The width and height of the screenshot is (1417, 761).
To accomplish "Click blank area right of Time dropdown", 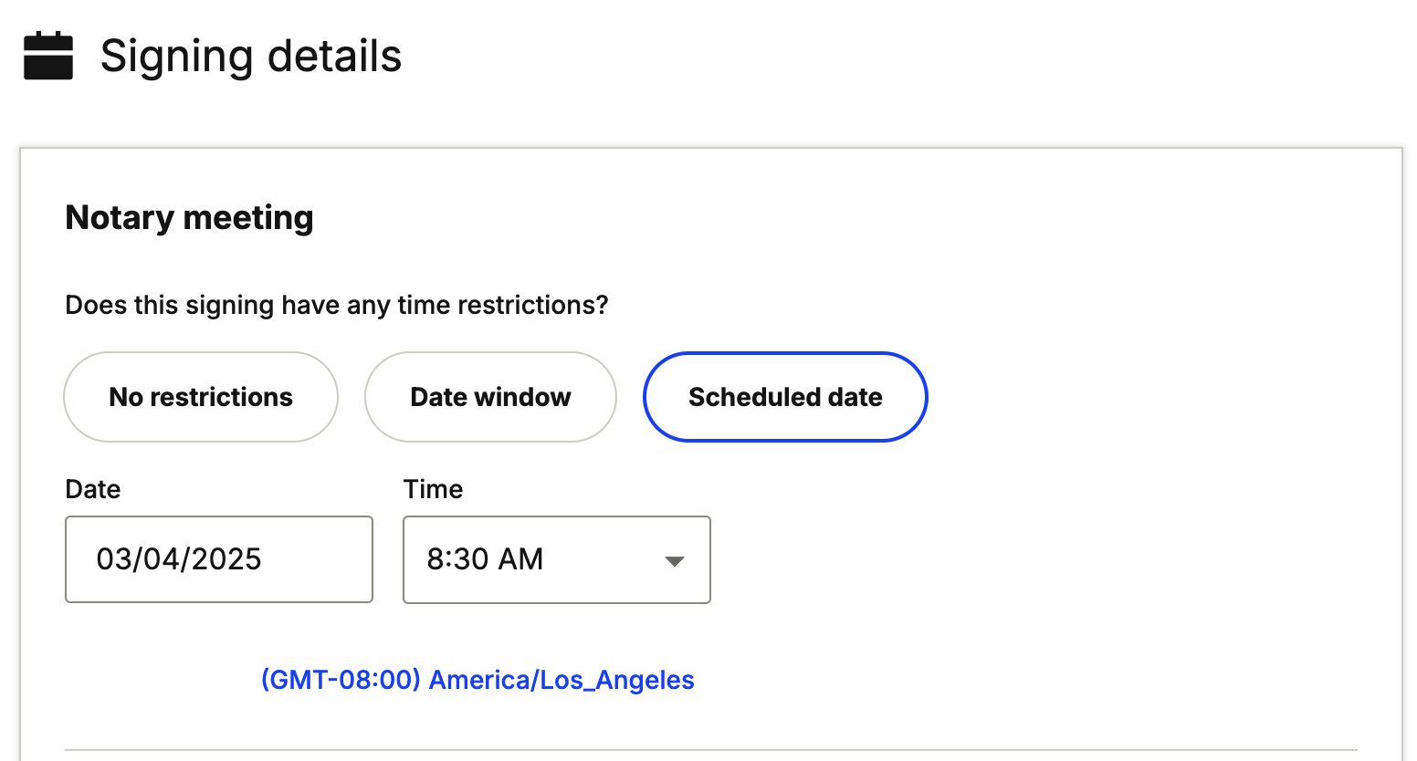I will point(1004,559).
